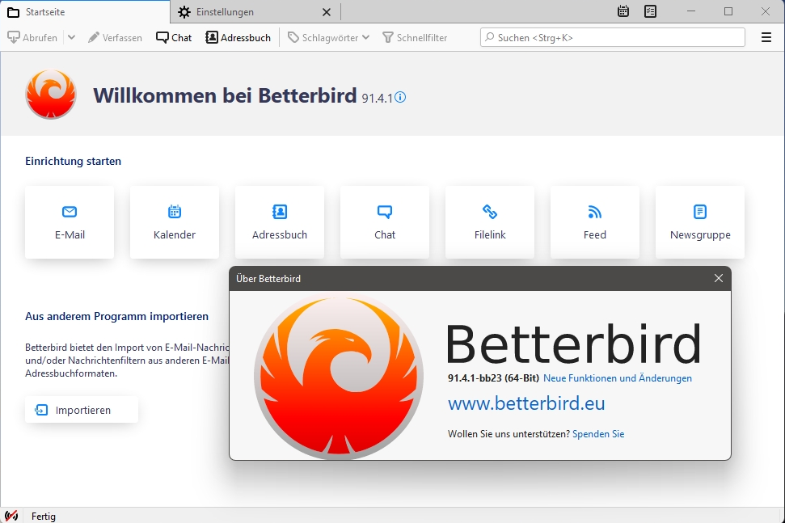Open the tasks tab icon
The image size is (785, 523).
[650, 11]
